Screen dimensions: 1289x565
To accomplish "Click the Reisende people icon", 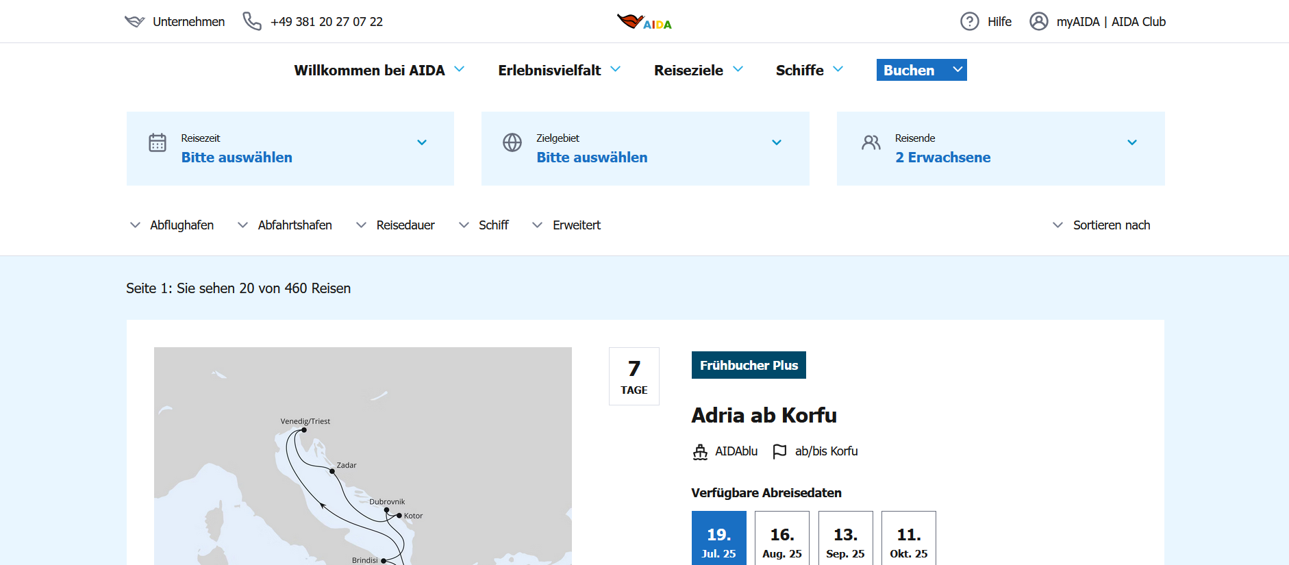I will (871, 142).
